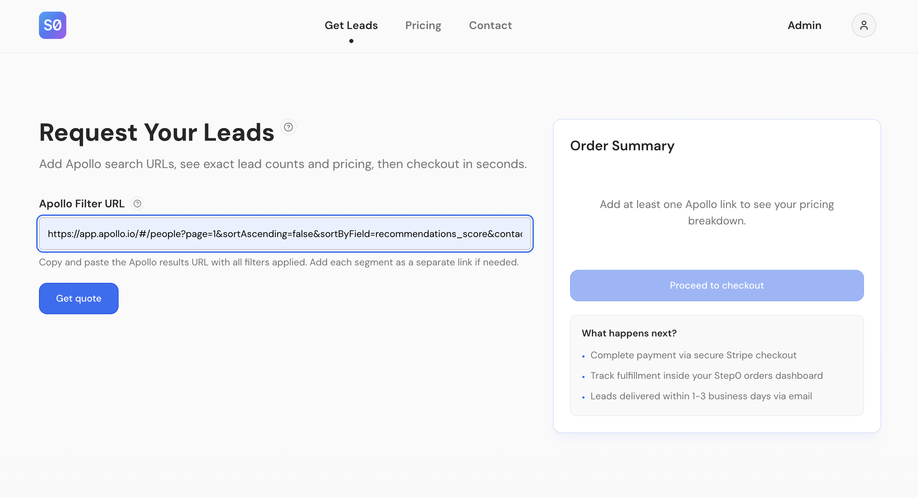
Task: Select the secure Stripe checkout bullet
Action: point(693,355)
